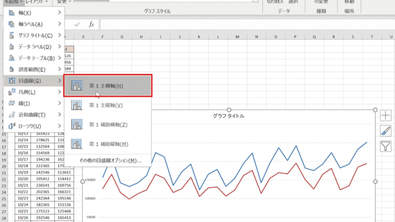Viewport: 395px width, 222px height.
Task: Expand the 軸(X) submenu
Action: click(x=34, y=12)
